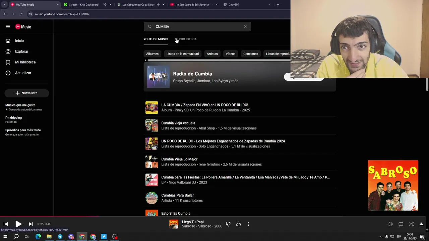Like the song Llegó Tu Papi
This screenshot has height=241, width=429.
239,224
